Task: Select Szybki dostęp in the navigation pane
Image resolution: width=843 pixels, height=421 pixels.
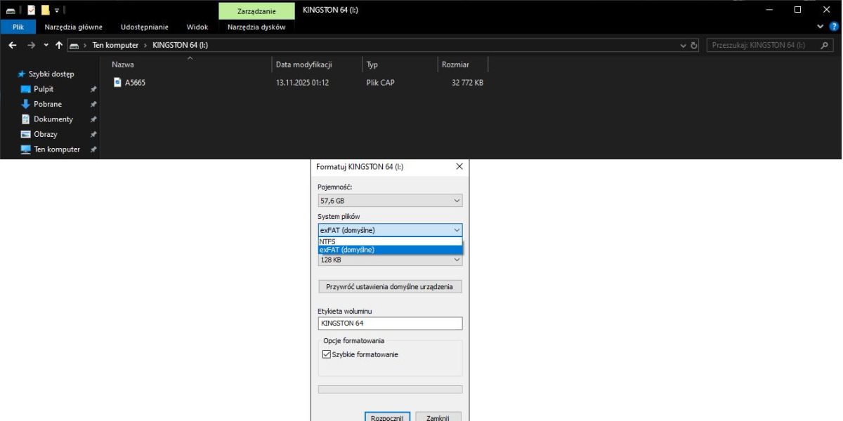Action: click(x=51, y=74)
